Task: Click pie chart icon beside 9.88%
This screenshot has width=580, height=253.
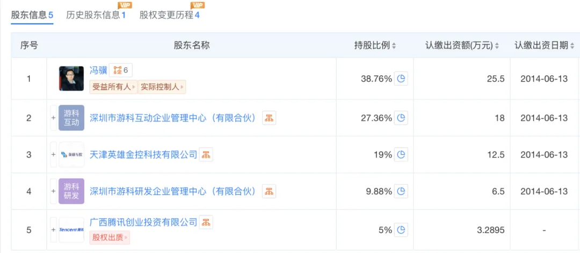Action: 401,191
